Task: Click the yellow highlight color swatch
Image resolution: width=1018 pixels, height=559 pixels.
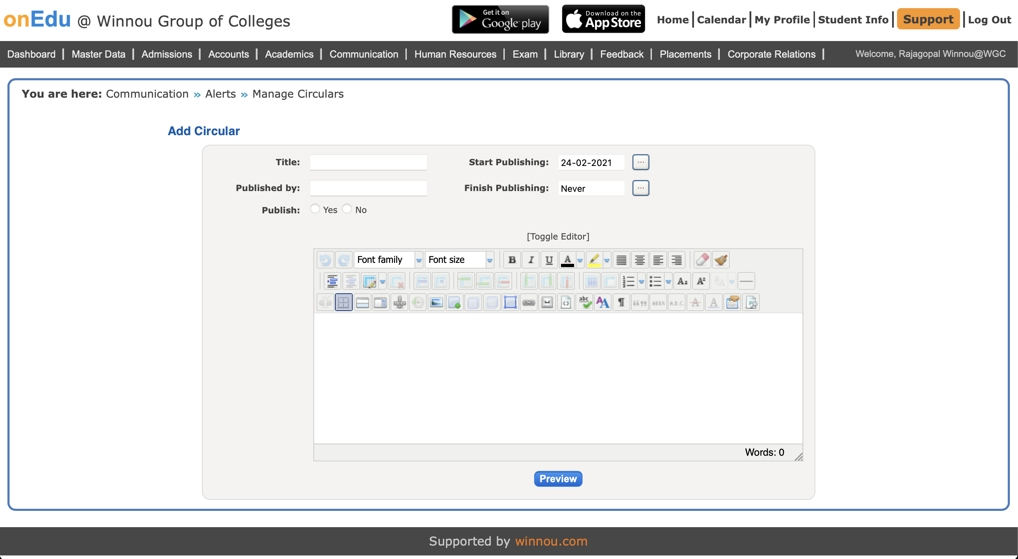Action: click(594, 260)
